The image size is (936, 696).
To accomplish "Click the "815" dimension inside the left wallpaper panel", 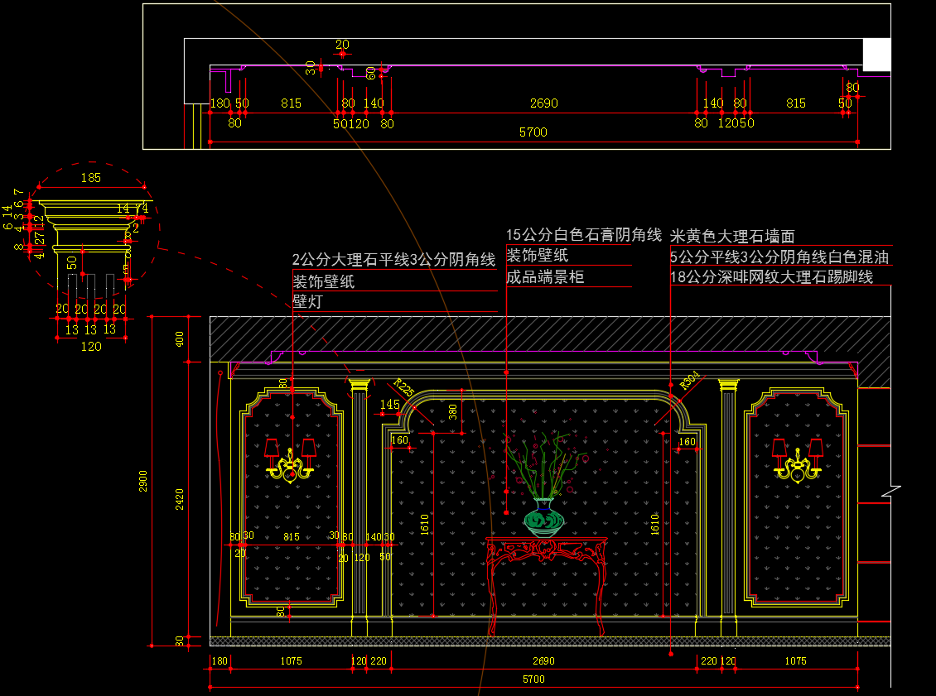I will (x=292, y=537).
